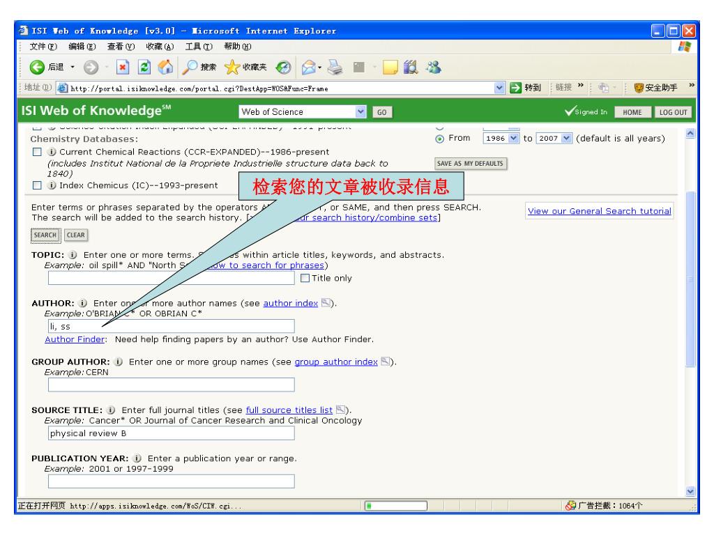The width and height of the screenshot is (714, 535).
Task: Click the IE icon in the title bar
Action: click(x=23, y=31)
